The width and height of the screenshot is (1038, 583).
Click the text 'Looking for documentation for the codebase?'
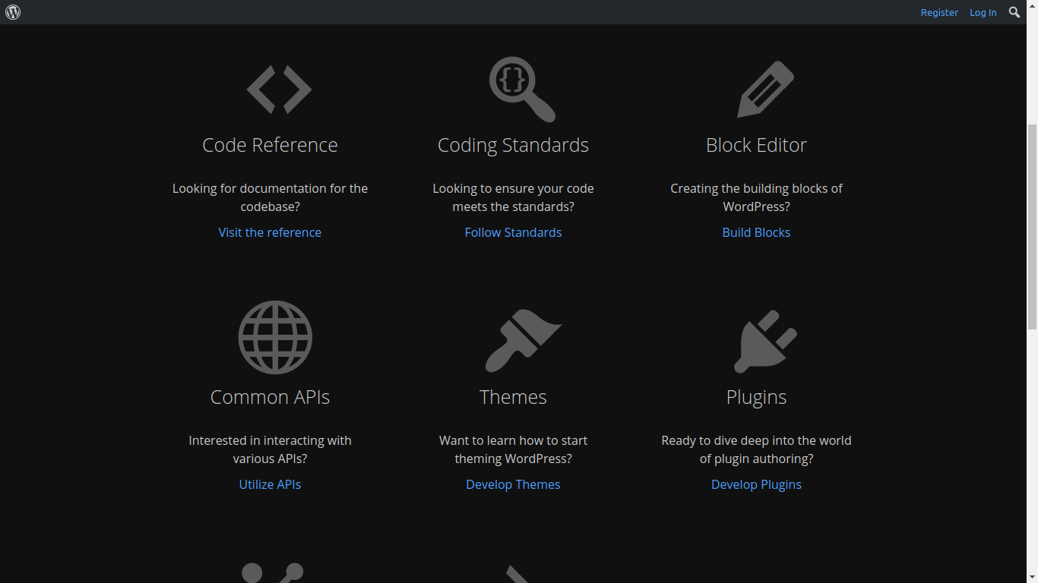pyautogui.click(x=270, y=197)
